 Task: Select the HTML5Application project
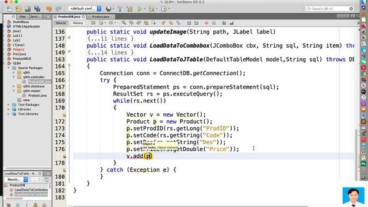click(x=26, y=26)
